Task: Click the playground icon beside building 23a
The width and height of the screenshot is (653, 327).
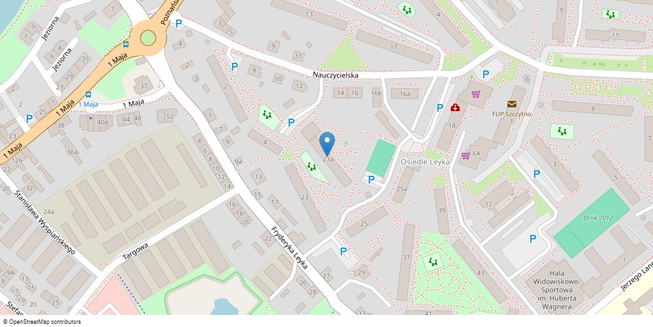Action: point(311,166)
